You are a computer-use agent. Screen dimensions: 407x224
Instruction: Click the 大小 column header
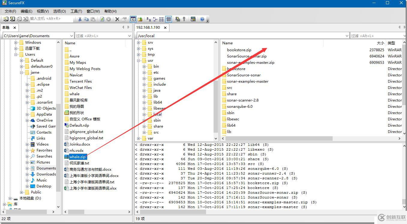pyautogui.click(x=380, y=43)
